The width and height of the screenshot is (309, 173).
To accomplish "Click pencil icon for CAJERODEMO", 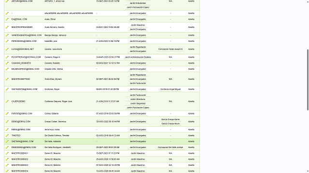I will pos(7,101).
